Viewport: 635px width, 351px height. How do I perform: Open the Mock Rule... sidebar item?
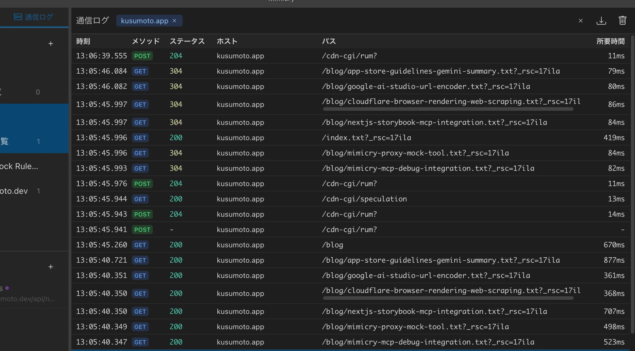[34, 166]
